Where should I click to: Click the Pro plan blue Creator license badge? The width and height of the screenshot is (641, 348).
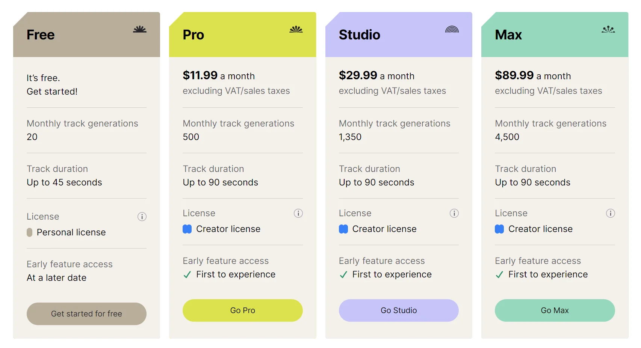(187, 229)
